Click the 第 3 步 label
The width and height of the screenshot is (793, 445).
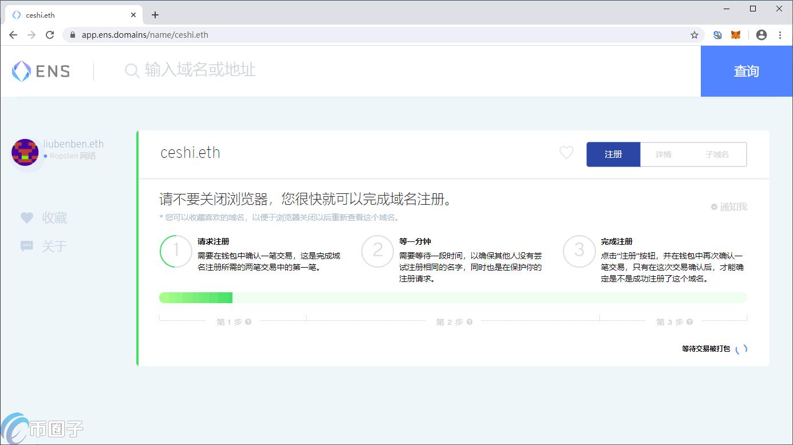(669, 322)
